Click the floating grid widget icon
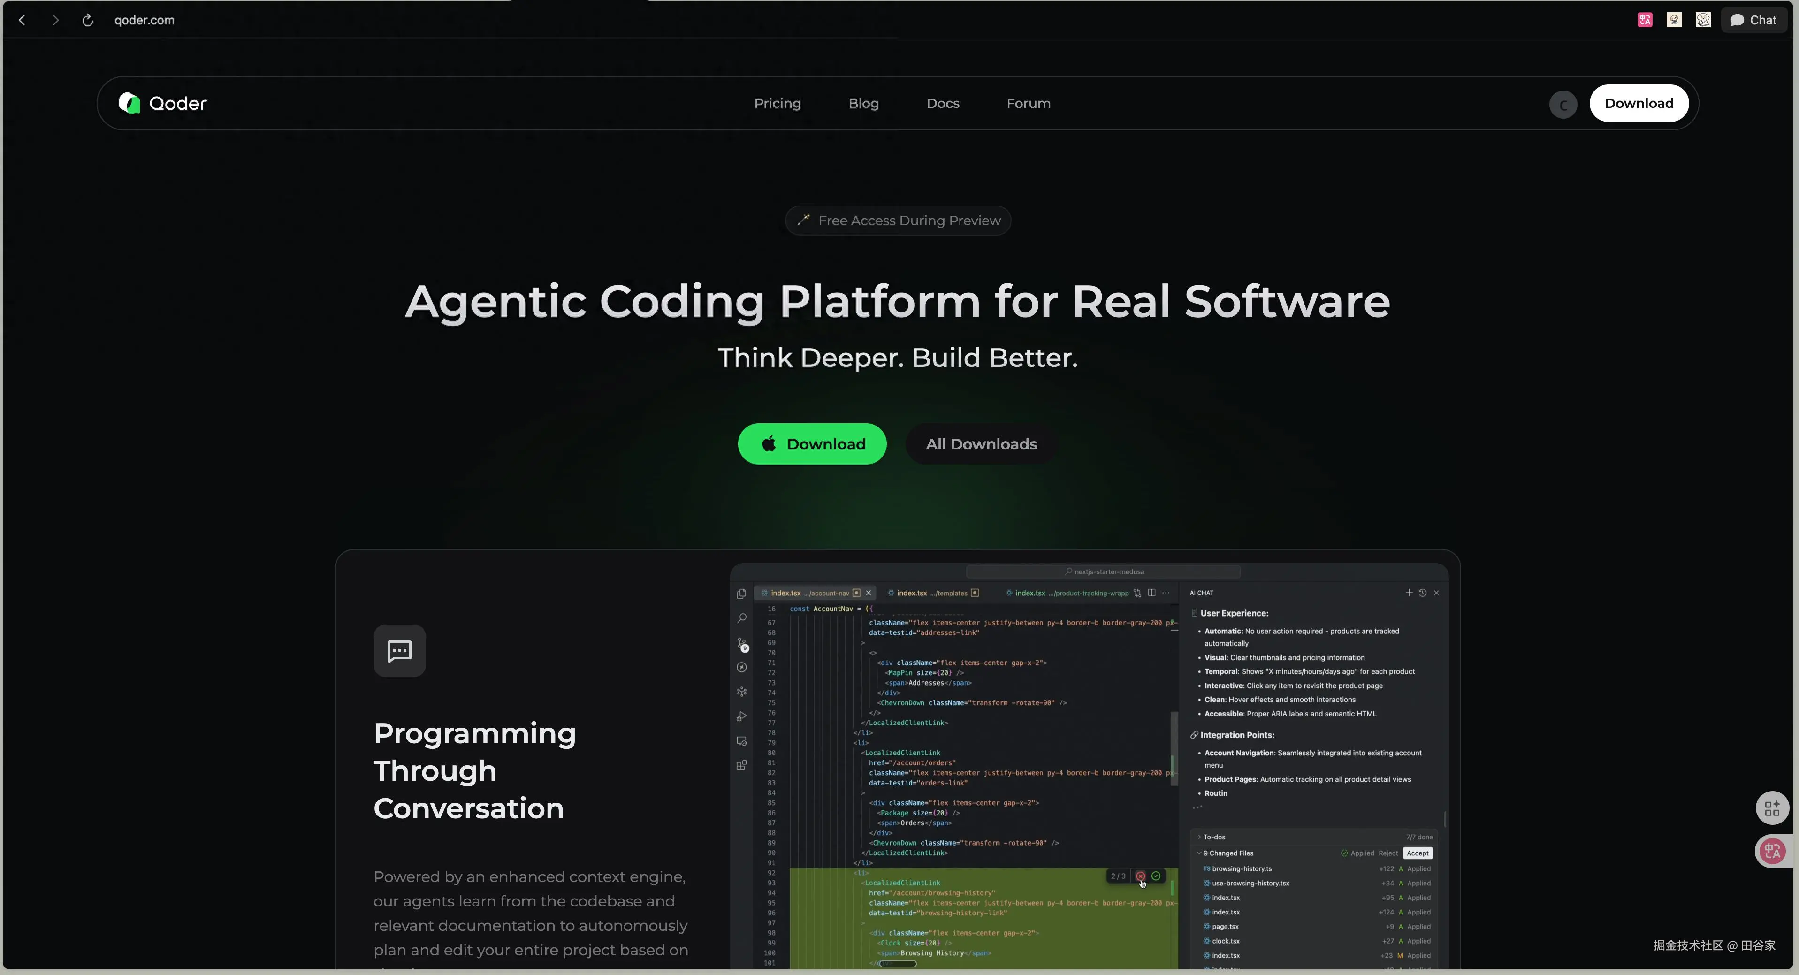1799x975 pixels. [x=1772, y=808]
